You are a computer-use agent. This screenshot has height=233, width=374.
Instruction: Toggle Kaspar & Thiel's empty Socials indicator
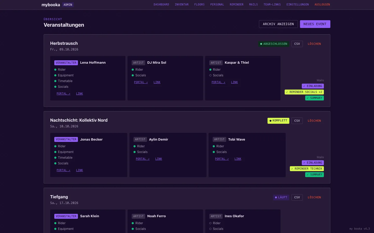coord(210,75)
